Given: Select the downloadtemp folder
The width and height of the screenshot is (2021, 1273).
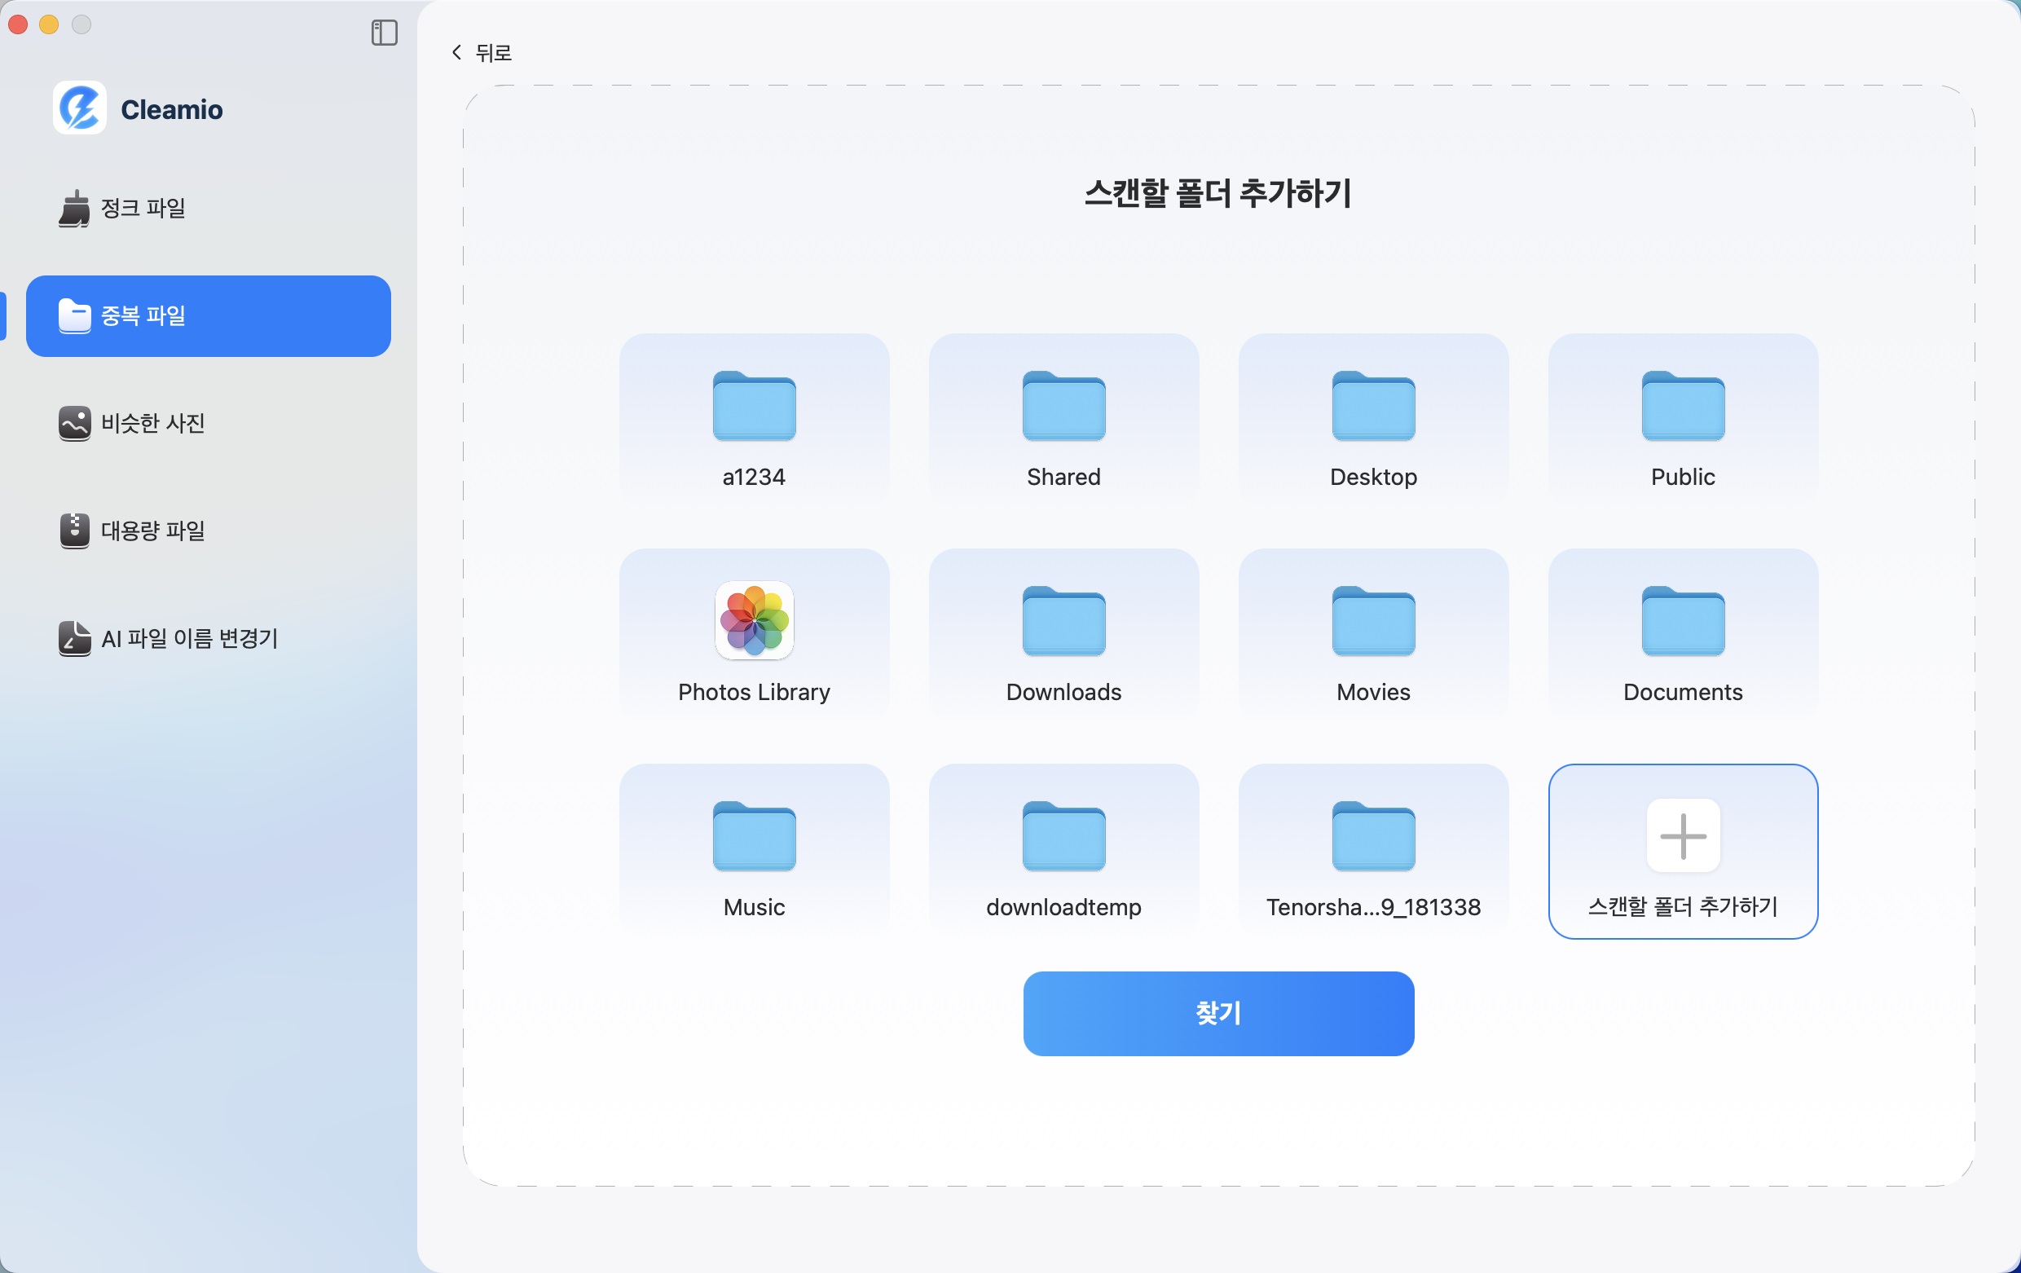Looking at the screenshot, I should point(1063,850).
